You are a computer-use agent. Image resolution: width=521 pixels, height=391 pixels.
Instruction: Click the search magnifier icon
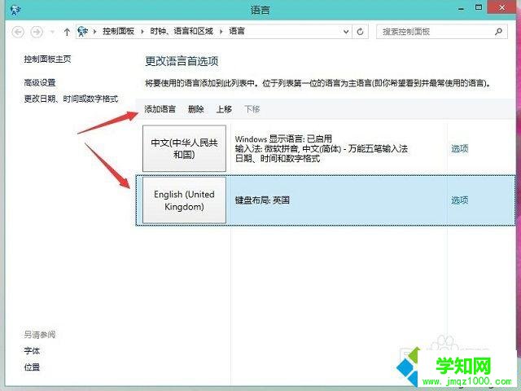point(498,32)
